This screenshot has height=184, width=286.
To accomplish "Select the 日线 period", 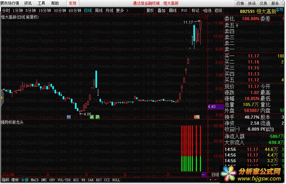I will click(x=88, y=11).
